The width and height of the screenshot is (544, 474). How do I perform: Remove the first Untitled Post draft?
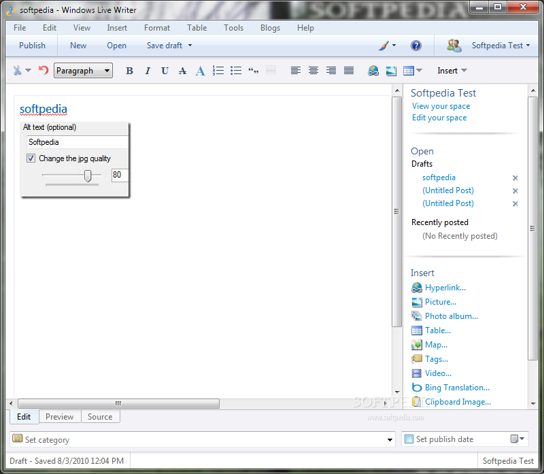click(x=515, y=191)
